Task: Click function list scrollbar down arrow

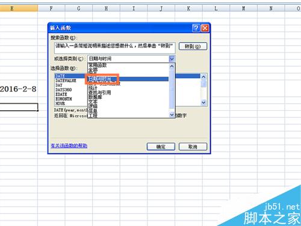Action: pyautogui.click(x=203, y=102)
